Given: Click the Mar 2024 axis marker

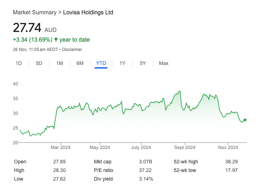Looking at the screenshot, I should [61, 147].
